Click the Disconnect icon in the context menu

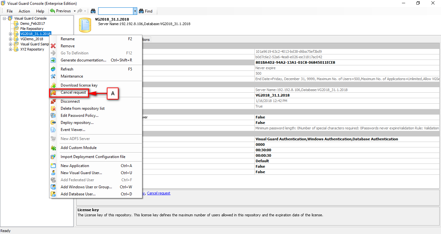pos(54,101)
